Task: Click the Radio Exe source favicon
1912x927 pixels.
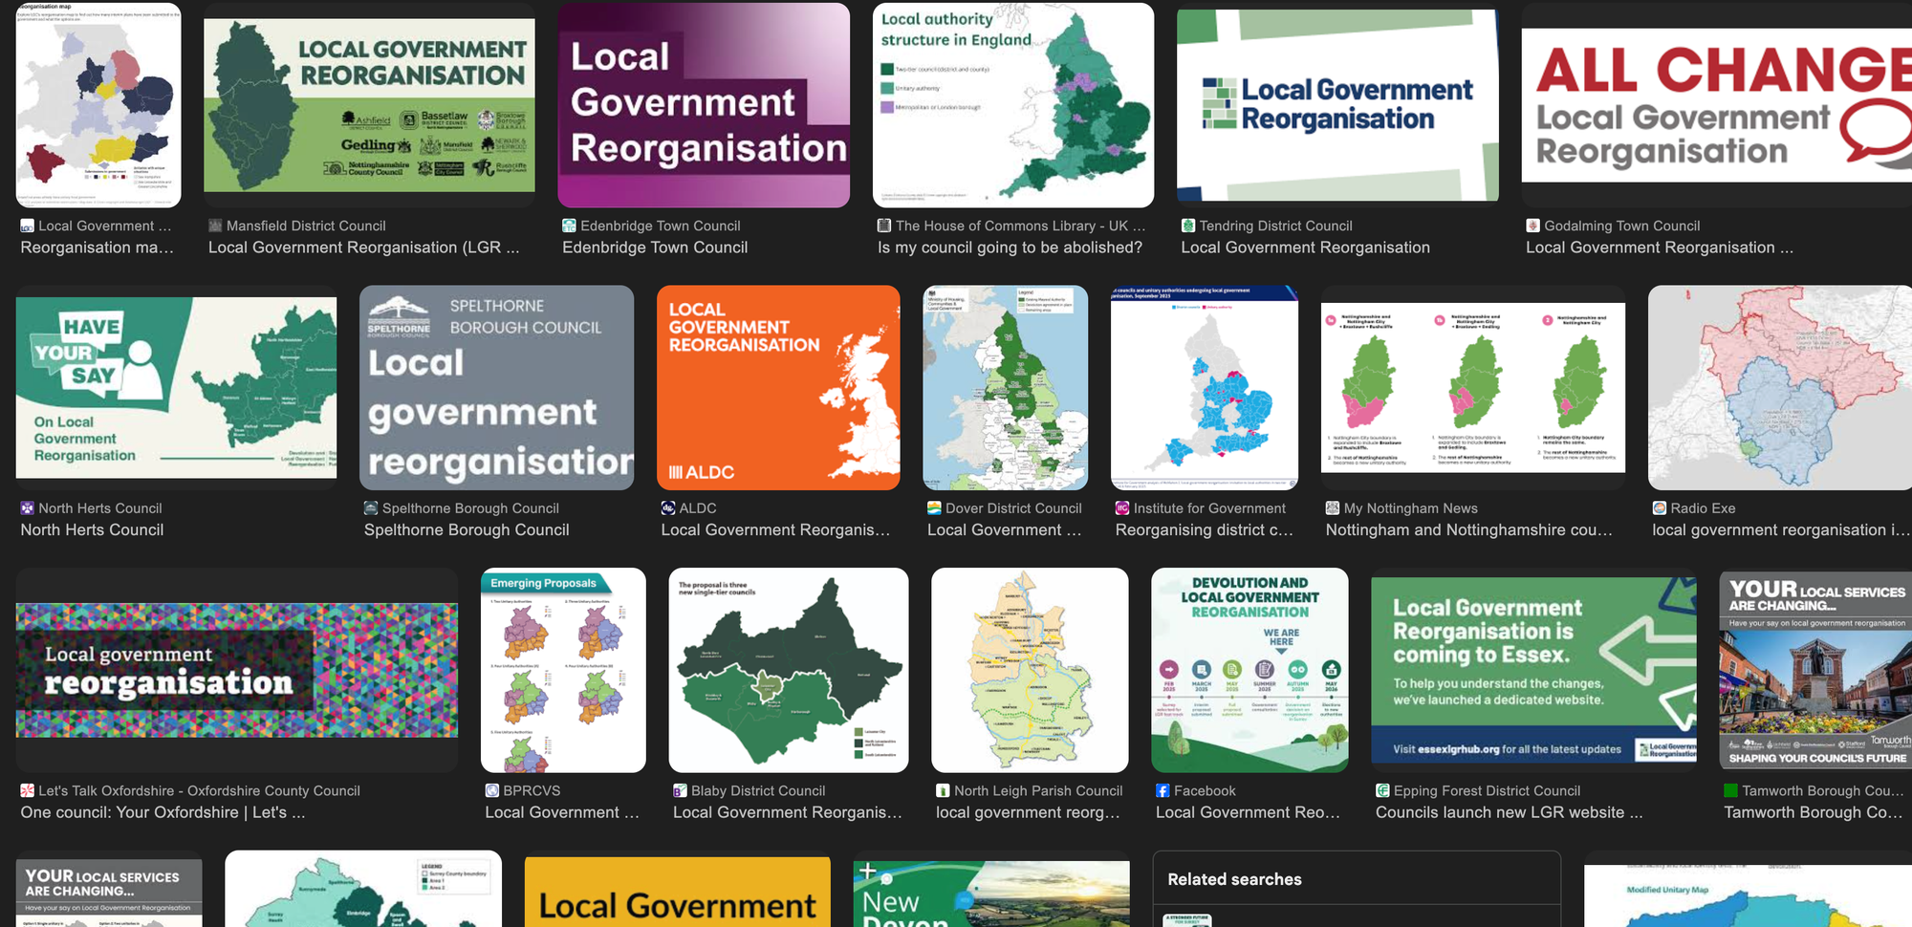Action: [x=1660, y=508]
